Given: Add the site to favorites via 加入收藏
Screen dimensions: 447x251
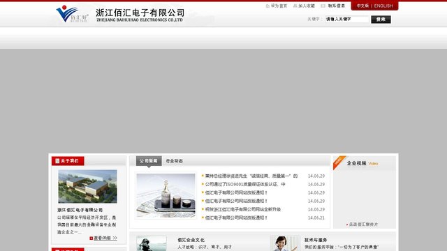Looking at the screenshot, I should 307,6.
